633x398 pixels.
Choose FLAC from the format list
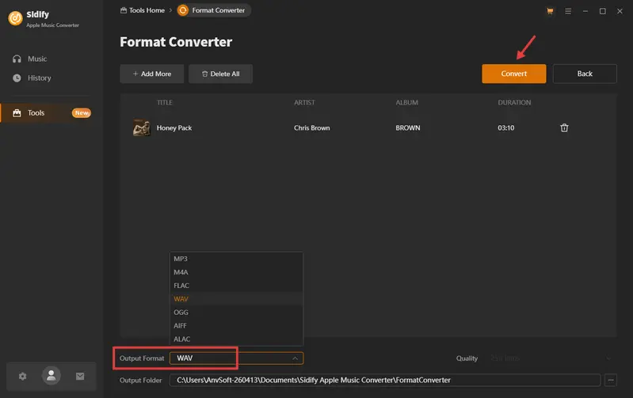237,286
